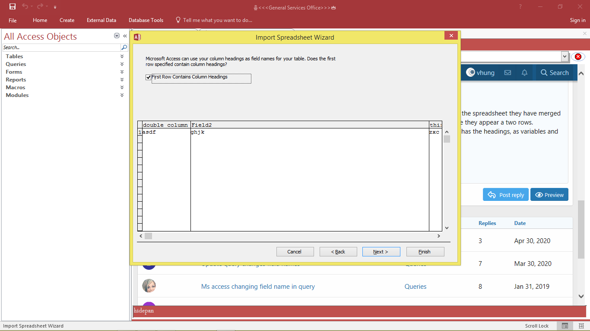Screen dimensions: 590x331
Task: Open the address dropdown arrow in background form
Action: [x=565, y=56]
